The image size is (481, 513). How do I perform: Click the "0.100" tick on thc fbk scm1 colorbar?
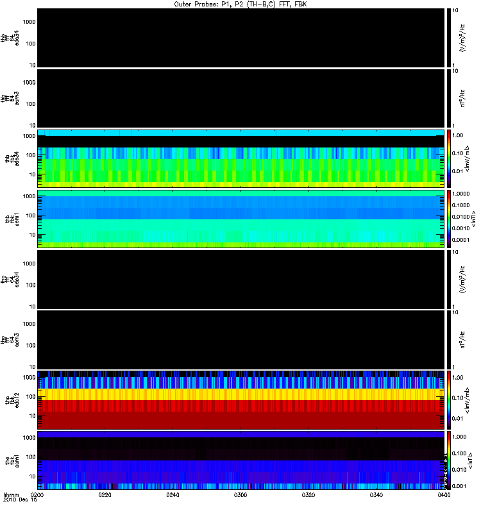click(459, 453)
